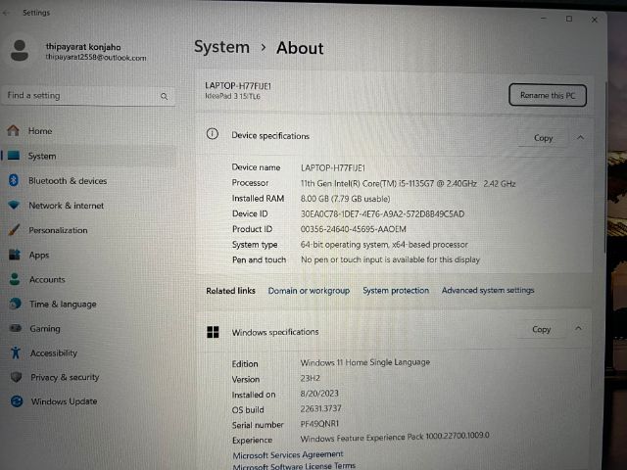Click Rename this PC button
Viewport: 627px width, 470px height.
(548, 95)
